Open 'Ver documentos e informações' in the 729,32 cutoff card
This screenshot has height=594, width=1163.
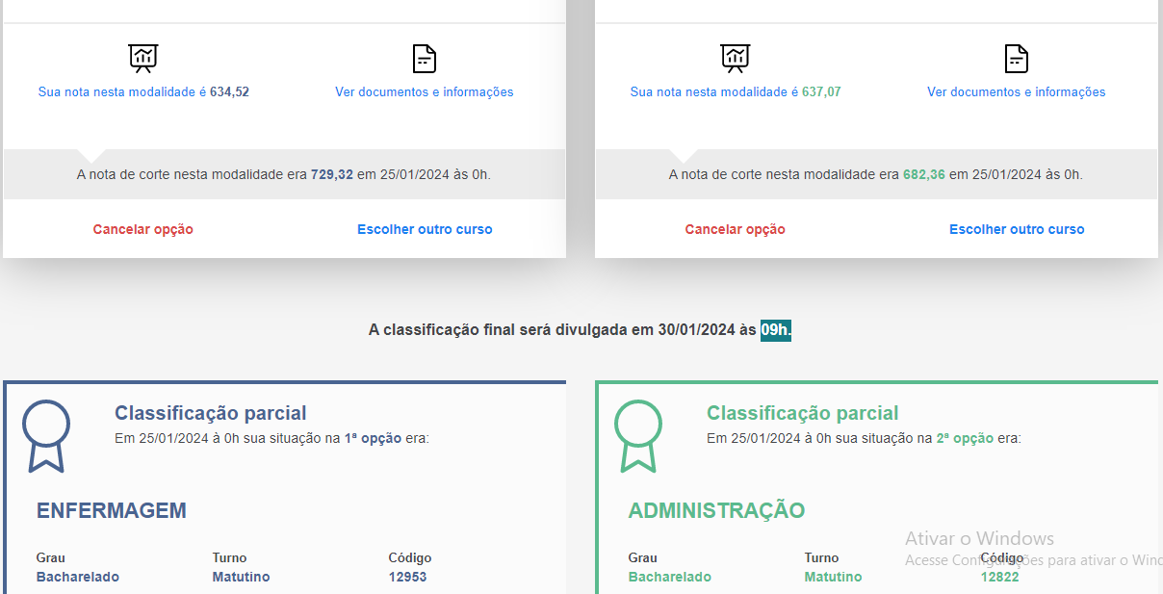click(425, 92)
